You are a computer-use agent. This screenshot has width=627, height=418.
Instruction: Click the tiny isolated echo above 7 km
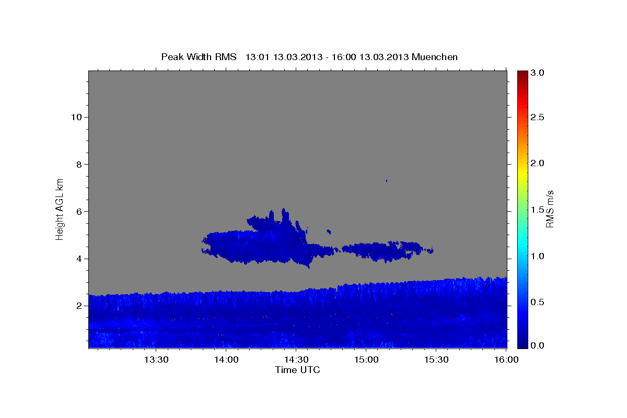pos(387,181)
